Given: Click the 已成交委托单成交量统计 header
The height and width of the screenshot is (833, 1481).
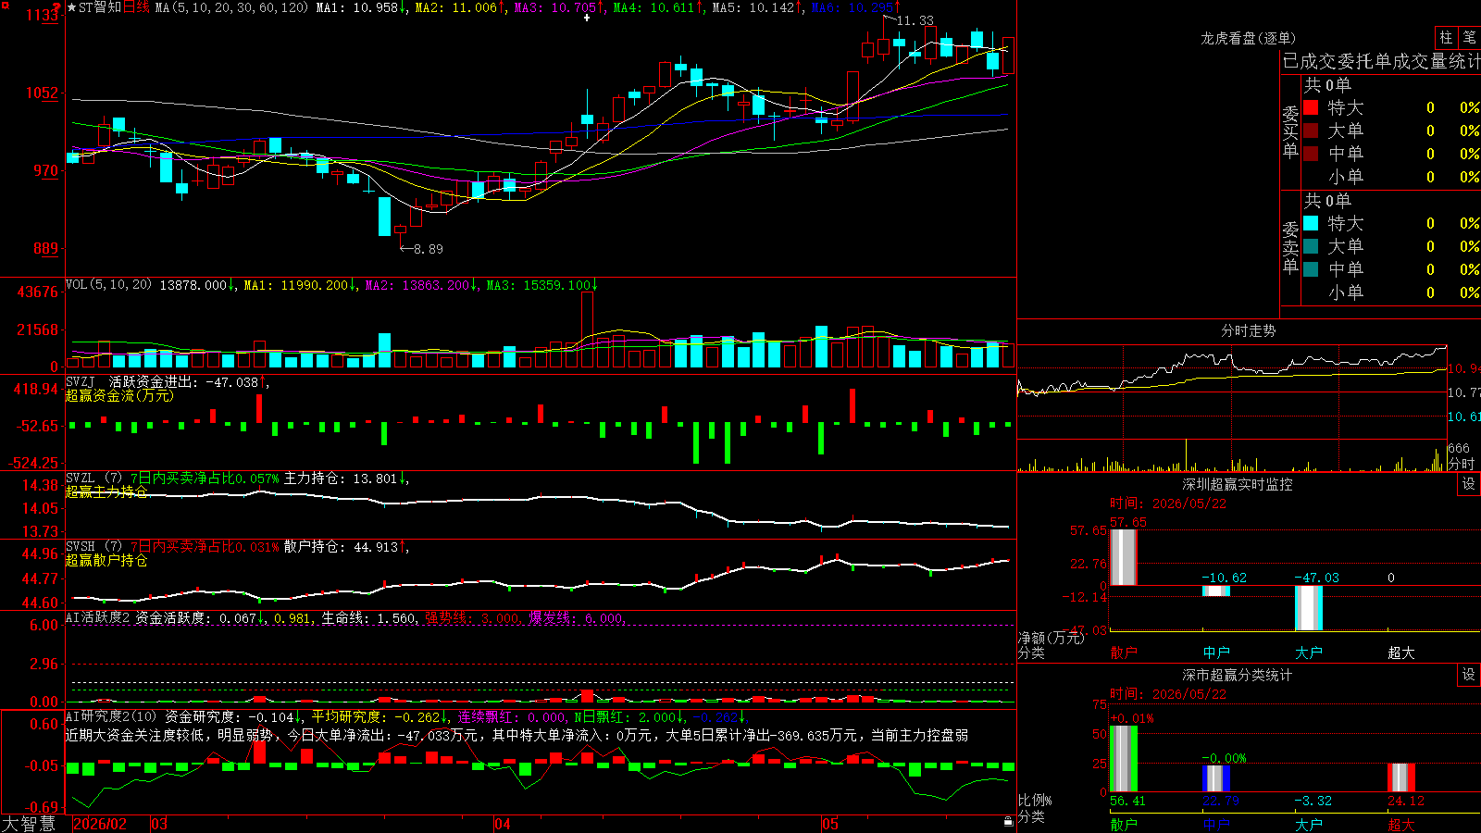Looking at the screenshot, I should 1381,61.
